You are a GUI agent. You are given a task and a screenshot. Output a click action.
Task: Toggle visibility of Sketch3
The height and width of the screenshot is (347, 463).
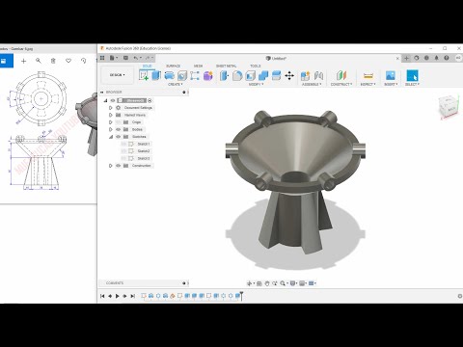point(123,158)
